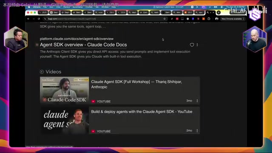
Task: Switch to the 'harb' browser tab
Action: 155,12
